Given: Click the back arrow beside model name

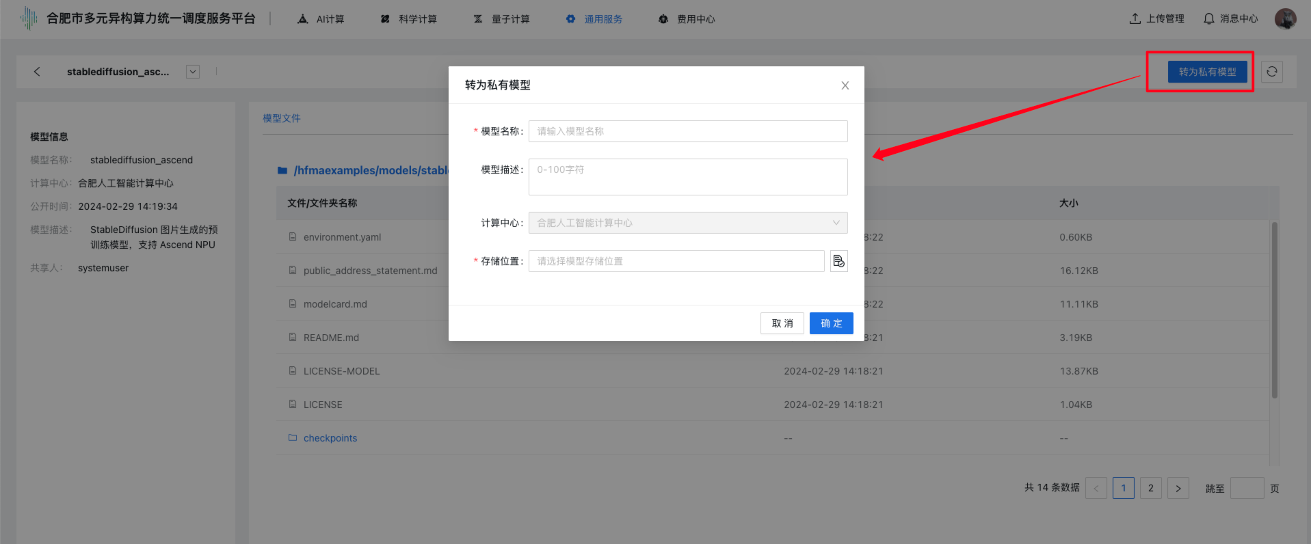Looking at the screenshot, I should (37, 72).
